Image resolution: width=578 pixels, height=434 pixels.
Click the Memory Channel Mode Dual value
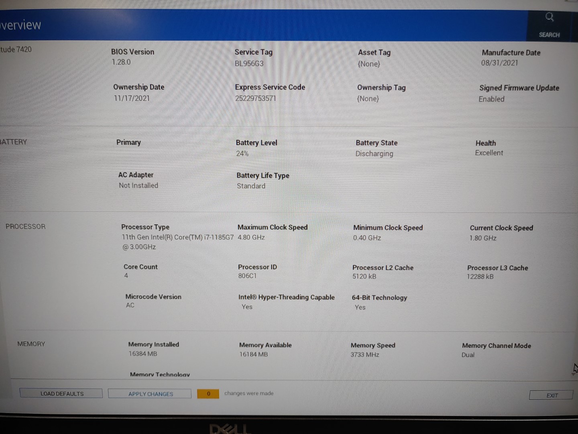pyautogui.click(x=468, y=355)
